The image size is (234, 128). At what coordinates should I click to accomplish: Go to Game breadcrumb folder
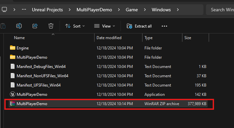tap(131, 10)
